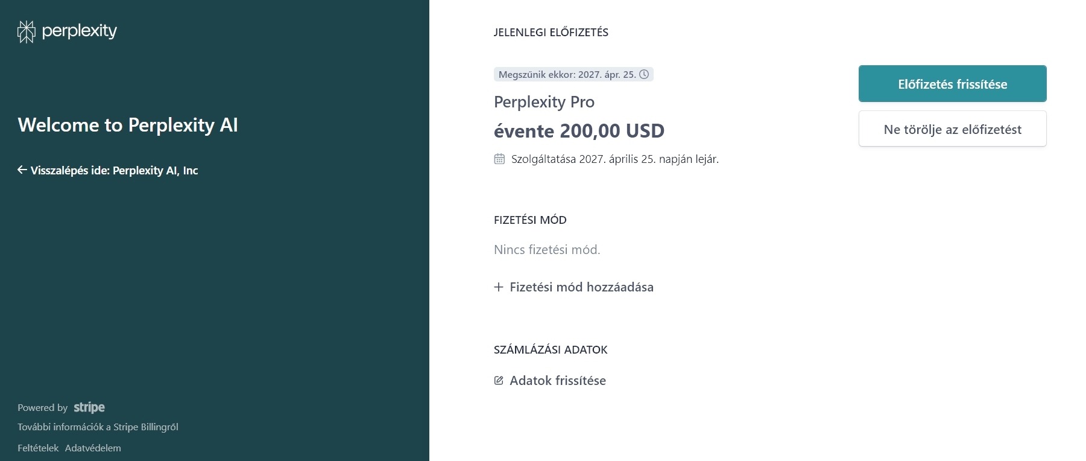Click the plus icon for adding payment method

coord(499,287)
